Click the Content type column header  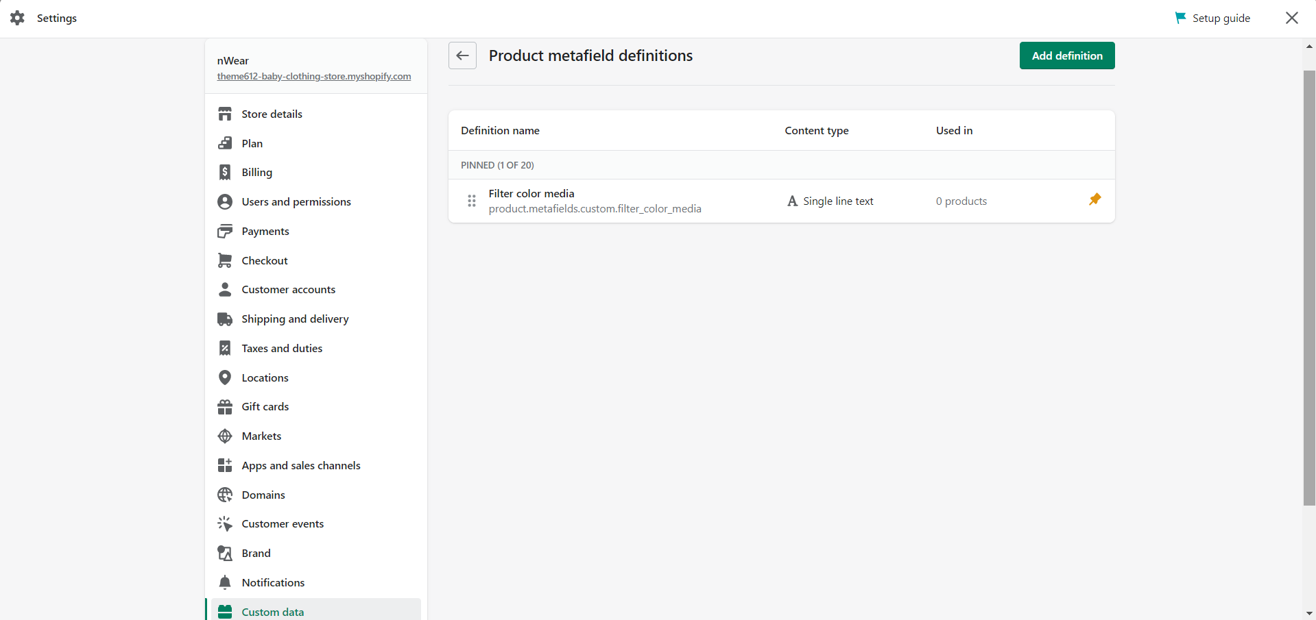(x=816, y=130)
